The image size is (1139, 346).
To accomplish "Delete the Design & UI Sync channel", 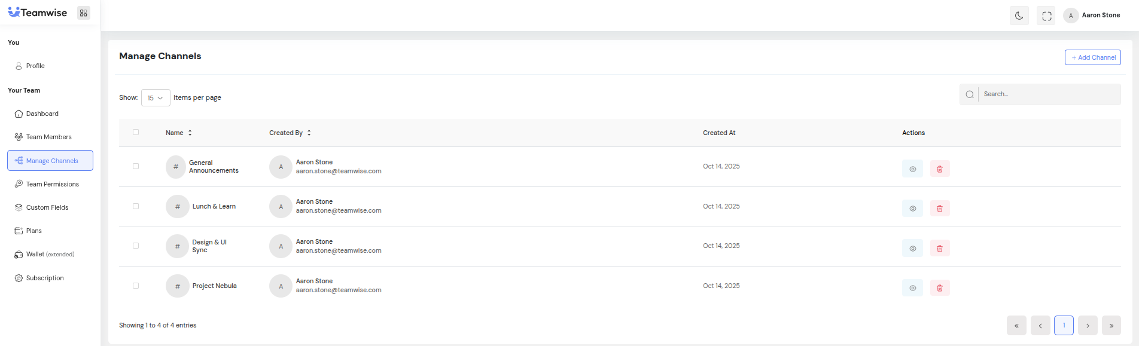I will coord(939,249).
